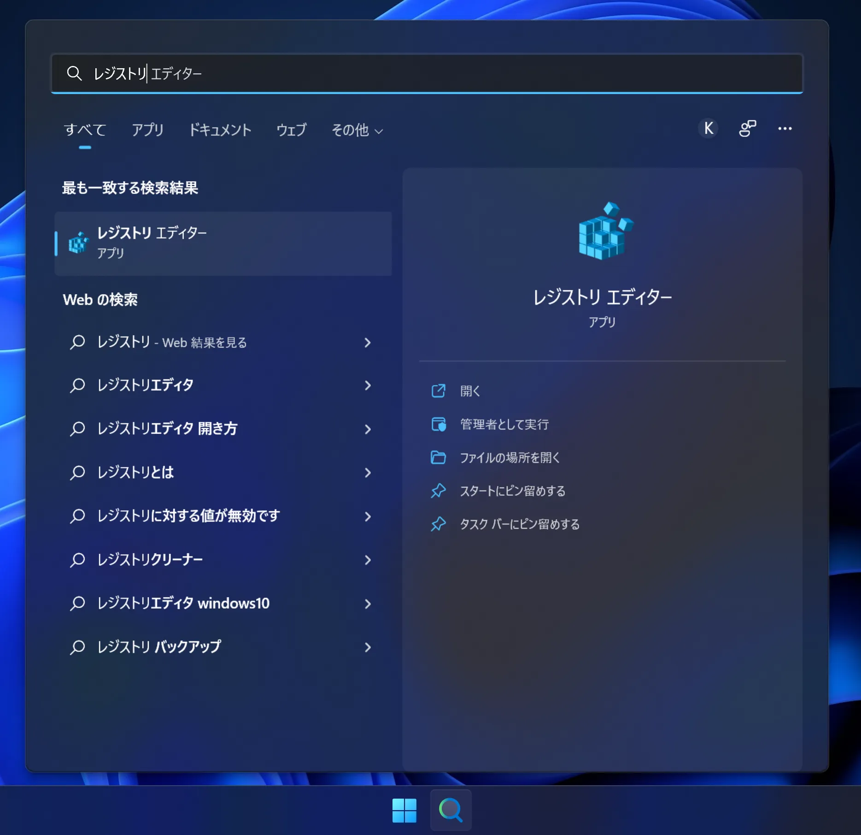Expand chevron next to レジストリエディタ 開き方
This screenshot has height=835, width=861.
point(368,429)
